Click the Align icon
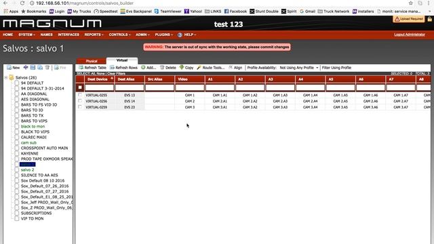 coord(231,68)
